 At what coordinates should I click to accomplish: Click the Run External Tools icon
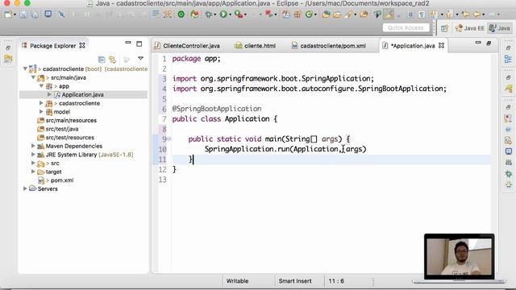(239, 14)
